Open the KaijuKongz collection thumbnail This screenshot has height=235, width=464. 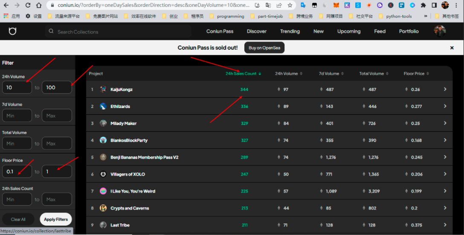point(103,90)
